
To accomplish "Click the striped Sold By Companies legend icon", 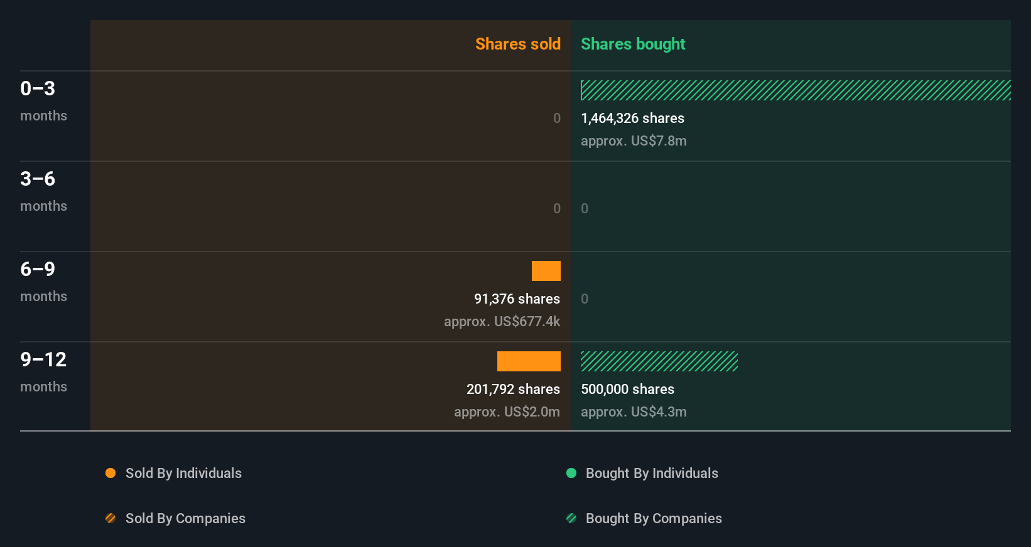I will pyautogui.click(x=111, y=518).
